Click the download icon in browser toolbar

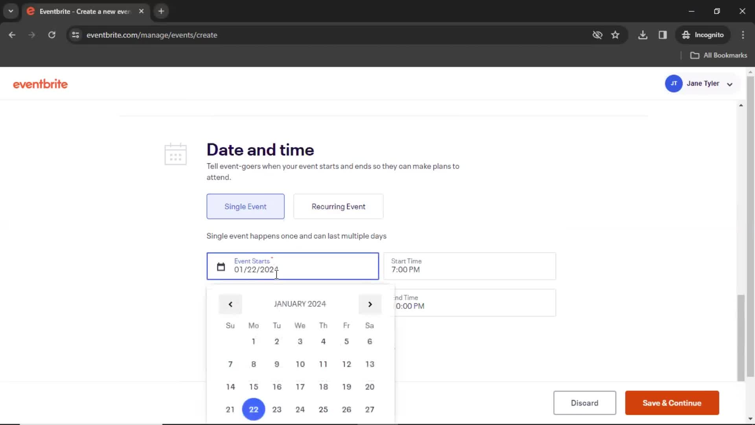[x=643, y=35]
